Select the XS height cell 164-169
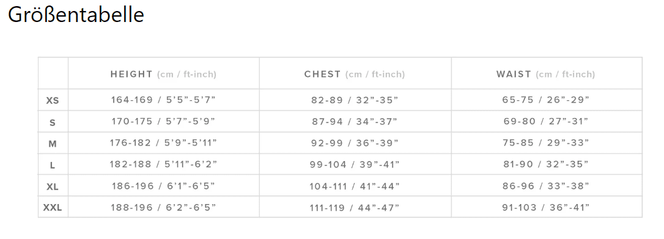This screenshot has width=664, height=239. point(163,100)
